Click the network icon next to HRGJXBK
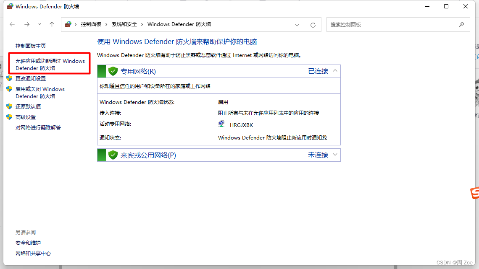479x269 pixels. pyautogui.click(x=221, y=124)
